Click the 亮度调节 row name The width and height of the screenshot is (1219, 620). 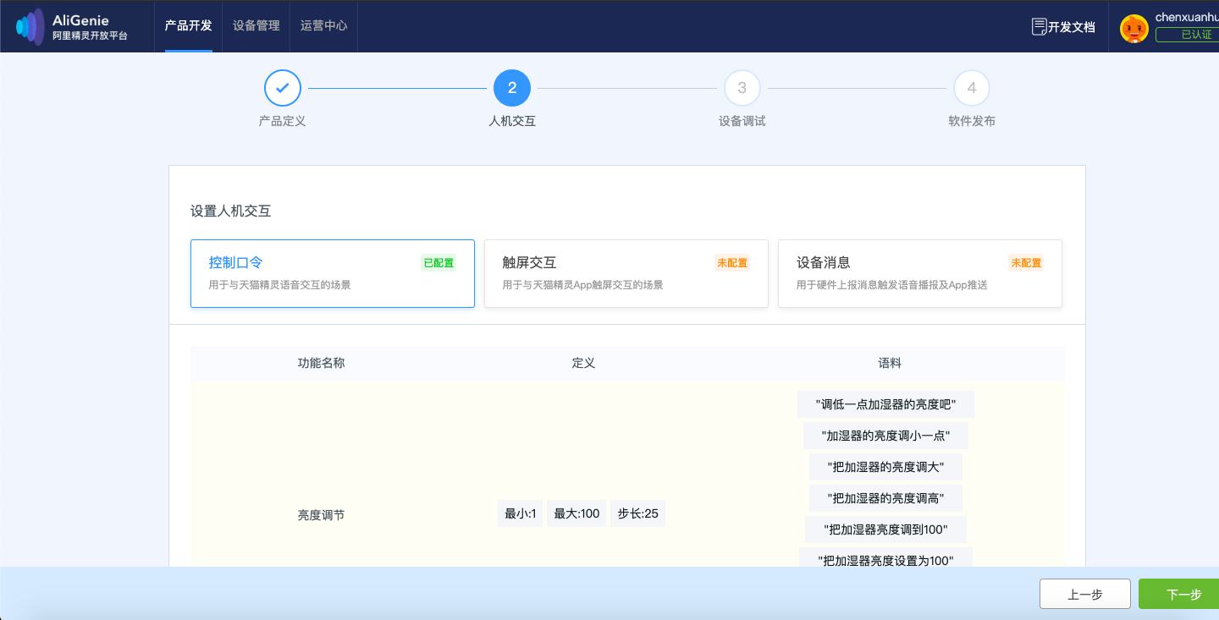pos(321,514)
